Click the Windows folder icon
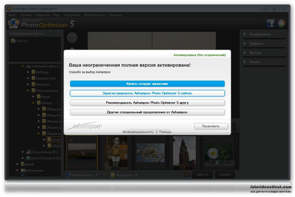295x197 pixels. [x=33, y=84]
